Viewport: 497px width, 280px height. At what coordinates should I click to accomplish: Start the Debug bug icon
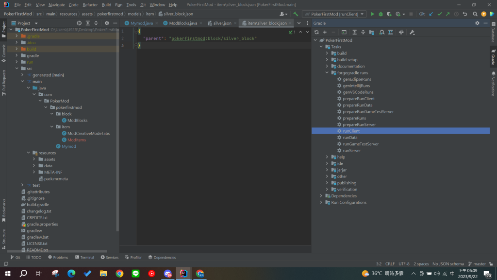[381, 14]
